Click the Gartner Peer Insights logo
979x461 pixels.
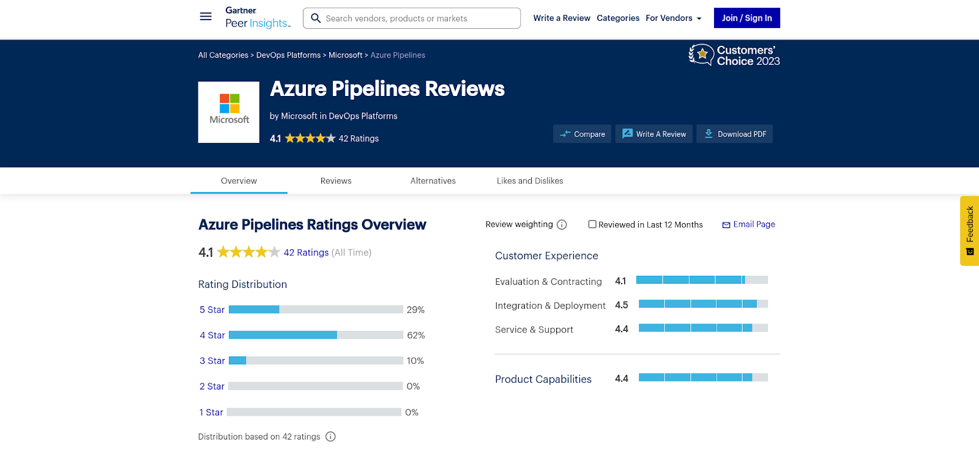pos(258,18)
